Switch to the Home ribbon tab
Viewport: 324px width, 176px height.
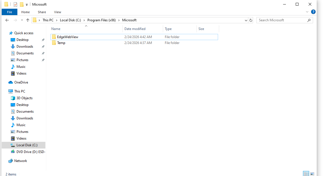tap(26, 12)
